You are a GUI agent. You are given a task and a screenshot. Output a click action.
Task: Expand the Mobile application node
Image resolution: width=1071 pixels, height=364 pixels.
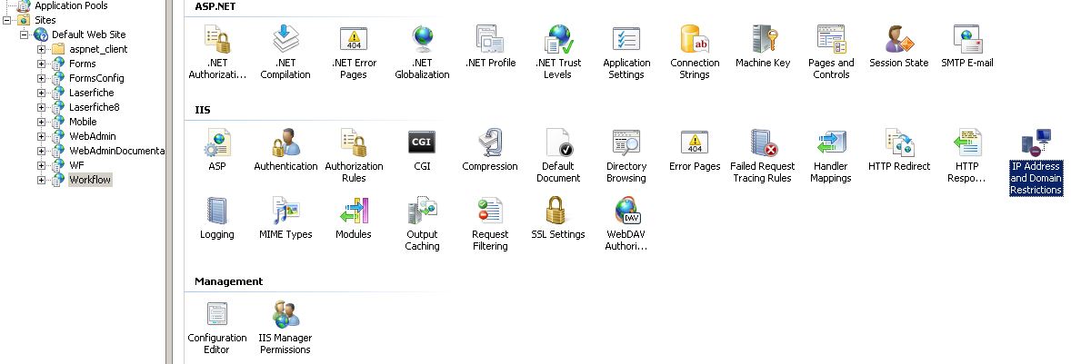click(41, 122)
